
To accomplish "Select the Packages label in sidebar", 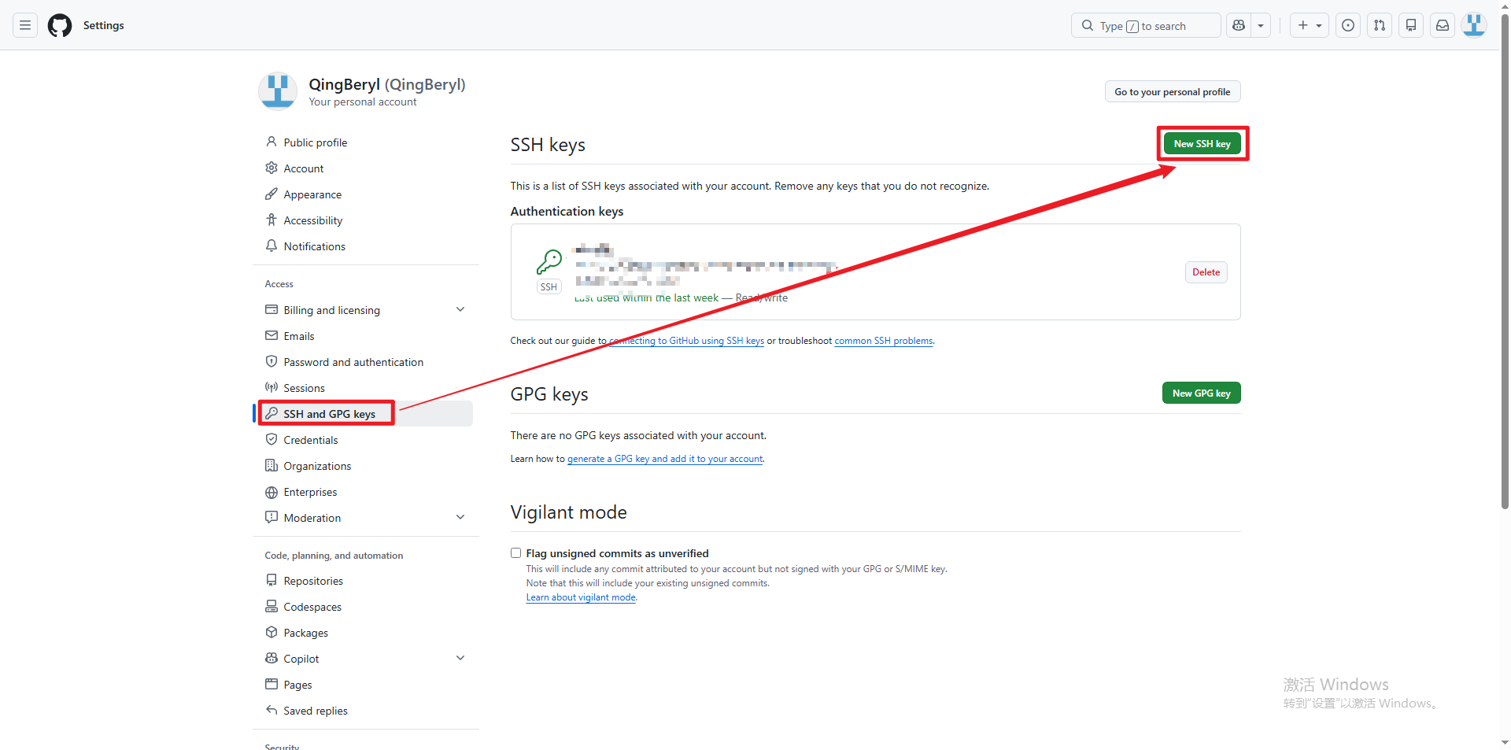I will click(x=306, y=633).
